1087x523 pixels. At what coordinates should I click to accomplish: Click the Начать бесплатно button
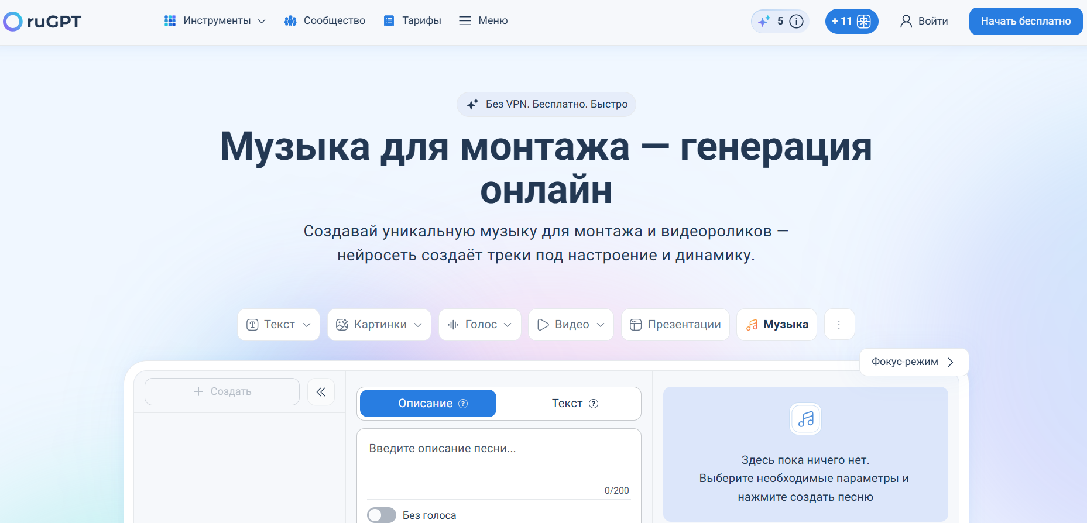click(x=1026, y=21)
